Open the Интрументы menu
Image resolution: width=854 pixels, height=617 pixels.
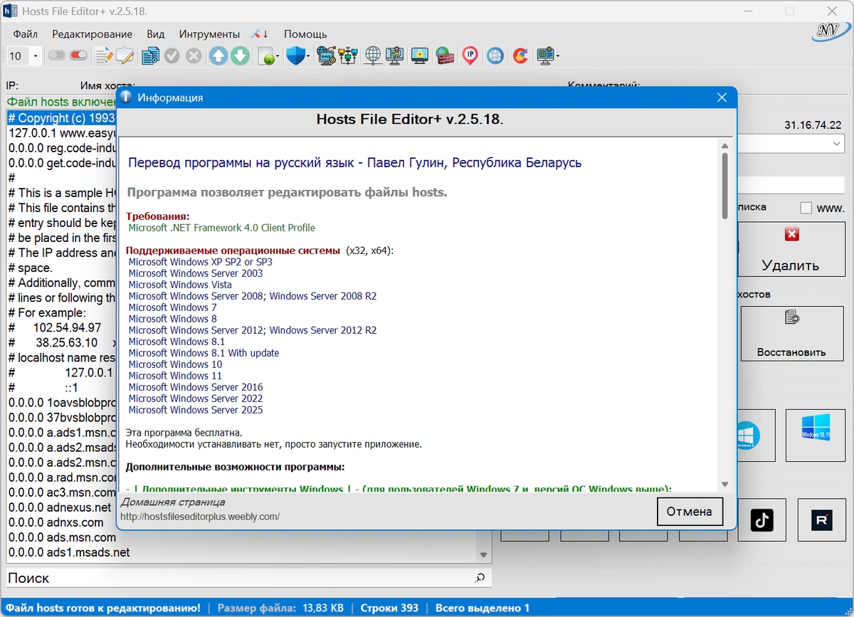point(209,33)
